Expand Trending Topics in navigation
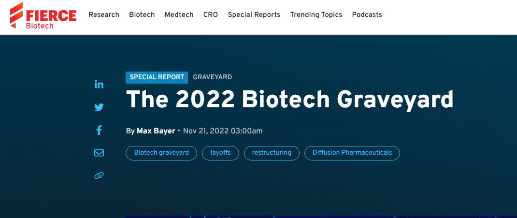The image size is (517, 218). click(x=316, y=15)
